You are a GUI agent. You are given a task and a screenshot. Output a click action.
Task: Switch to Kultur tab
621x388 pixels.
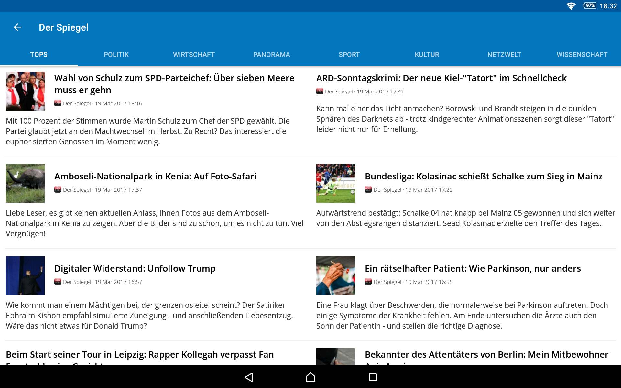(427, 55)
